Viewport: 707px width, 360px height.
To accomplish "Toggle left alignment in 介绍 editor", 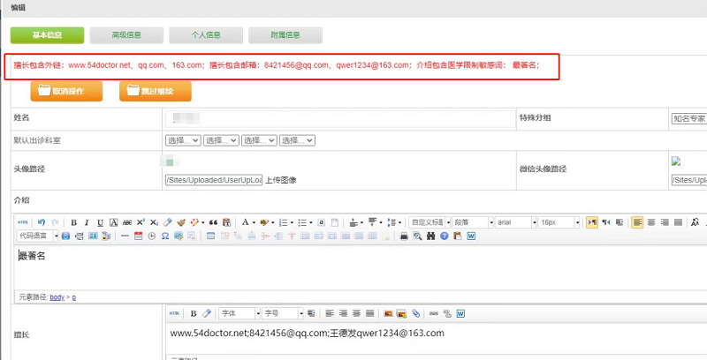I will (x=637, y=221).
